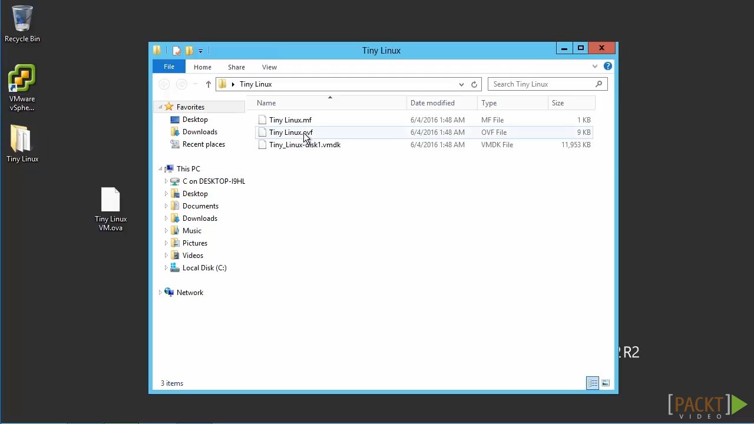Open the Customize Quick Access Toolbar dropdown
Viewport: 754px width, 424px height.
coord(200,51)
